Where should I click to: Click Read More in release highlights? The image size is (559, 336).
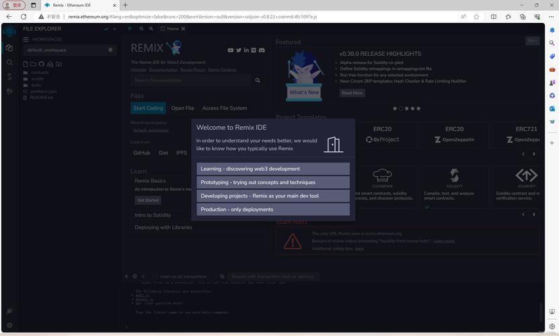point(352,93)
